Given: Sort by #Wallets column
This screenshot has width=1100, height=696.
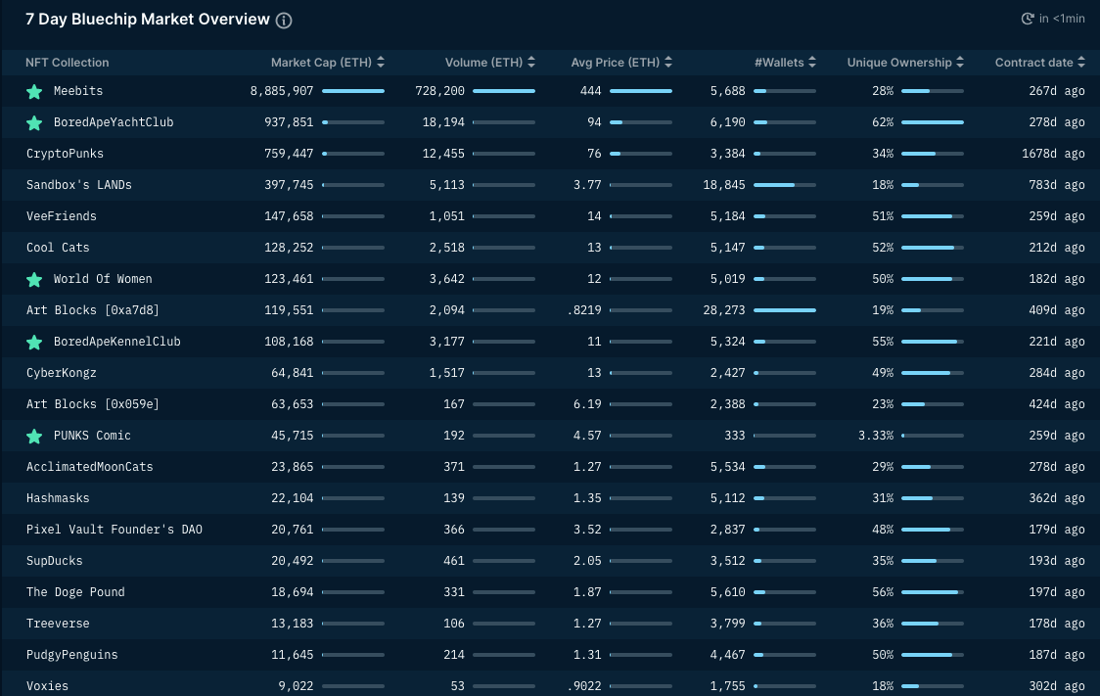Looking at the screenshot, I should coord(785,63).
